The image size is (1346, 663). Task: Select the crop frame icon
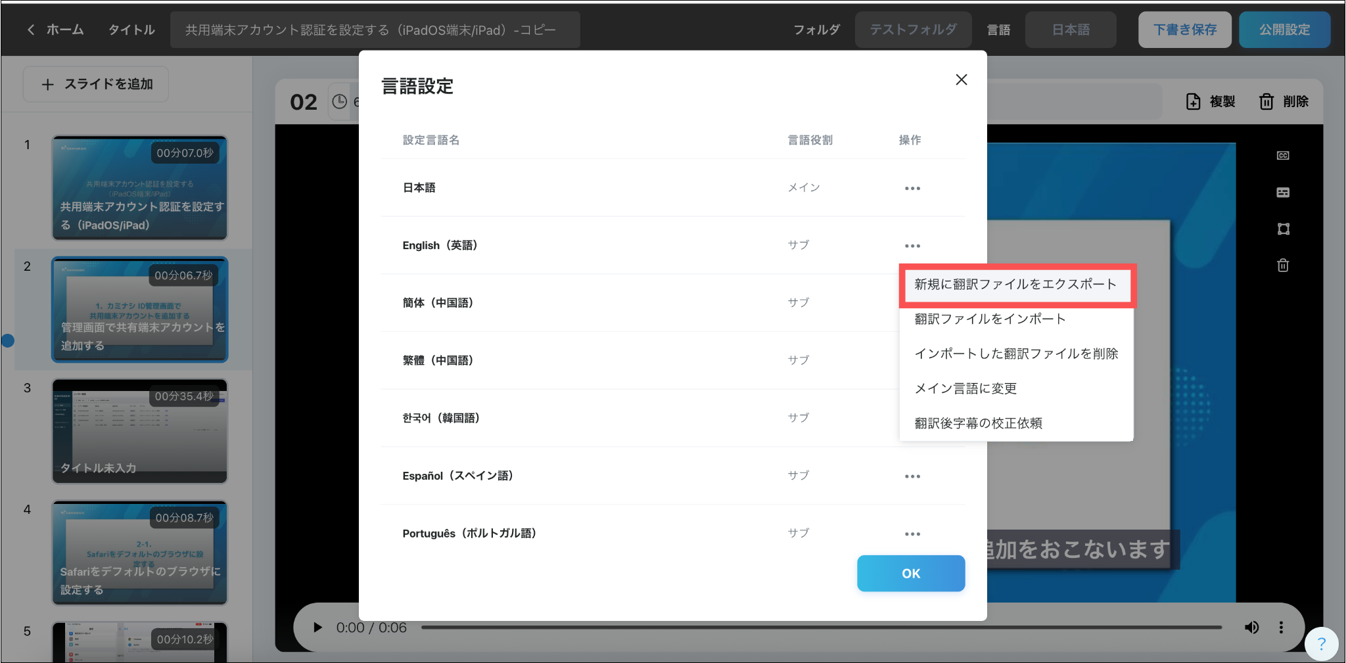pyautogui.click(x=1283, y=229)
